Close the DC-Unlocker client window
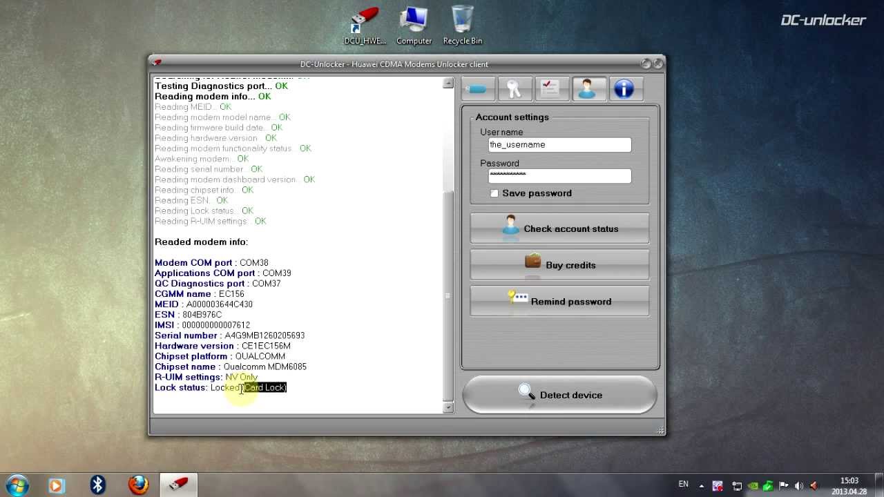Viewport: 884px width, 497px height. pyautogui.click(x=657, y=64)
